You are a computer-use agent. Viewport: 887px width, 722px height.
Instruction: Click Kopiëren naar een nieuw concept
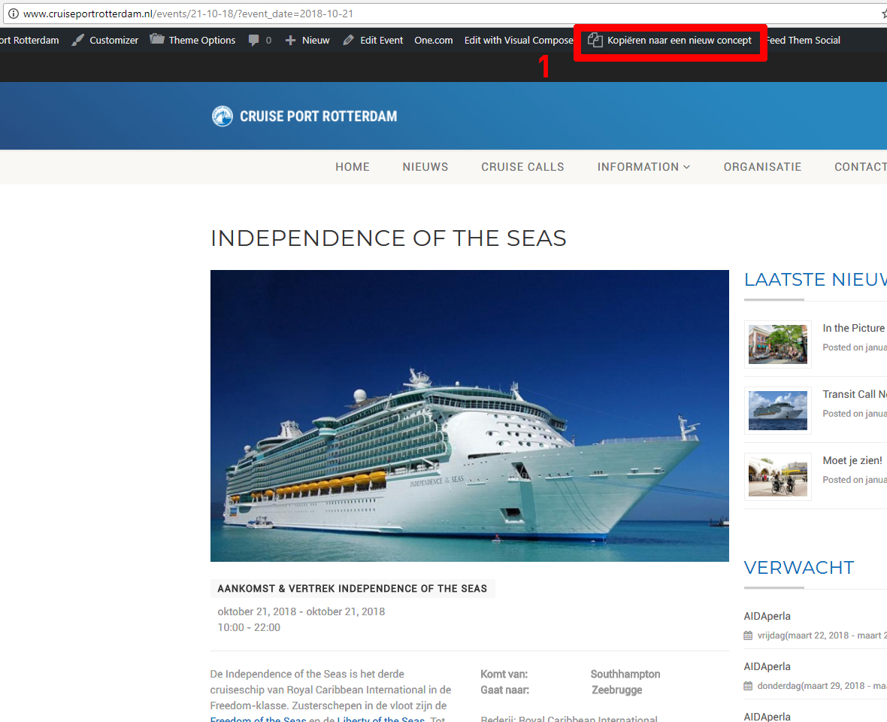pos(680,40)
